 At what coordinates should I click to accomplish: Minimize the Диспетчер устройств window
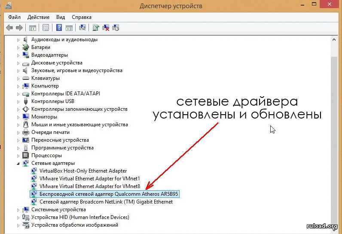pyautogui.click(x=302, y=5)
